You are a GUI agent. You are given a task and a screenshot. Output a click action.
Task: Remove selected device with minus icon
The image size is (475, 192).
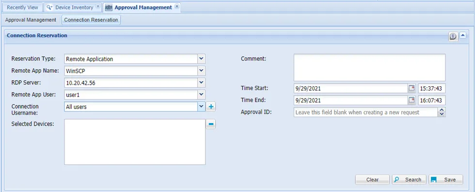211,124
